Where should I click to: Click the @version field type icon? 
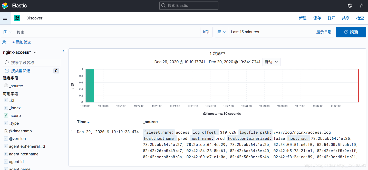click(6, 139)
